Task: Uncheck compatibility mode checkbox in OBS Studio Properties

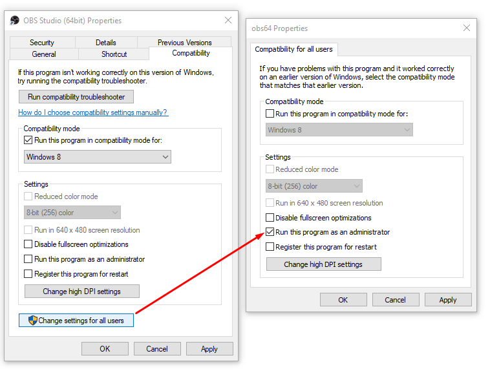Action: (x=28, y=140)
